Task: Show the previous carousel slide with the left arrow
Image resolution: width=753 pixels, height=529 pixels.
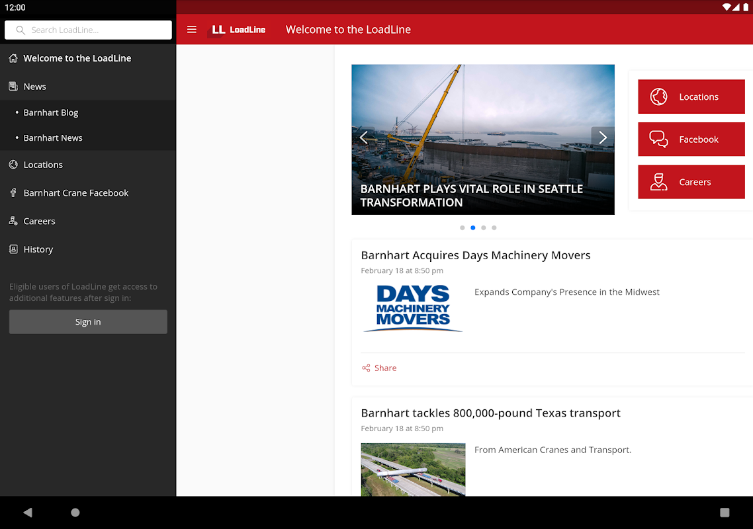Action: pos(363,138)
